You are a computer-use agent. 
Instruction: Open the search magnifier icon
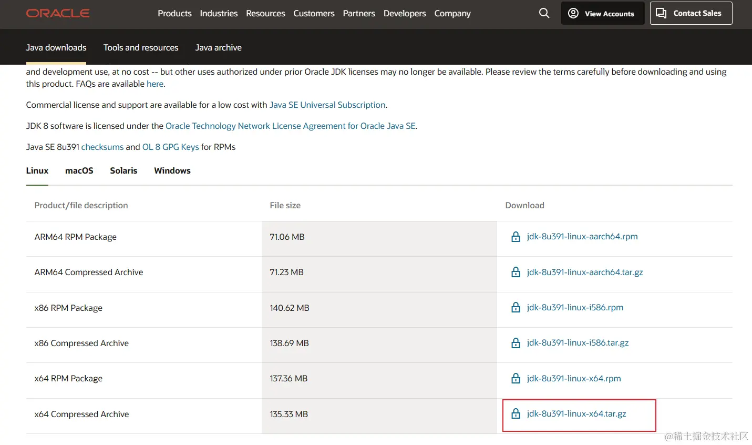tap(544, 13)
